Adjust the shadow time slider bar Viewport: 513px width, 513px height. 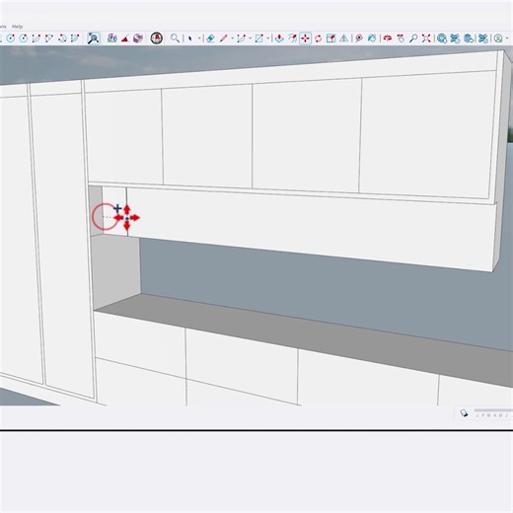pyautogui.click(x=493, y=410)
